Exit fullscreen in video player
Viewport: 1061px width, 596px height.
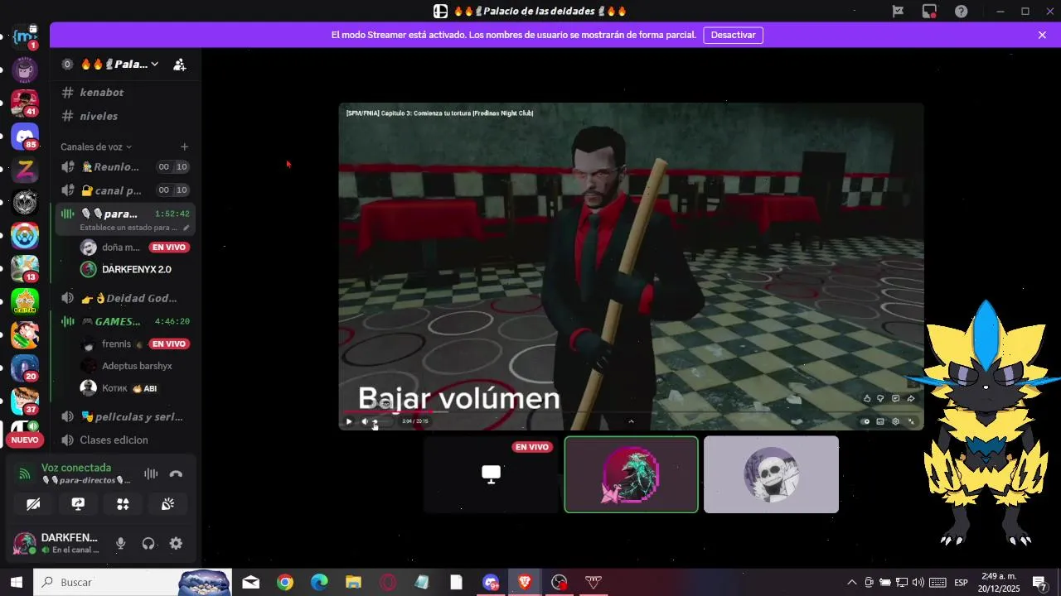911,421
